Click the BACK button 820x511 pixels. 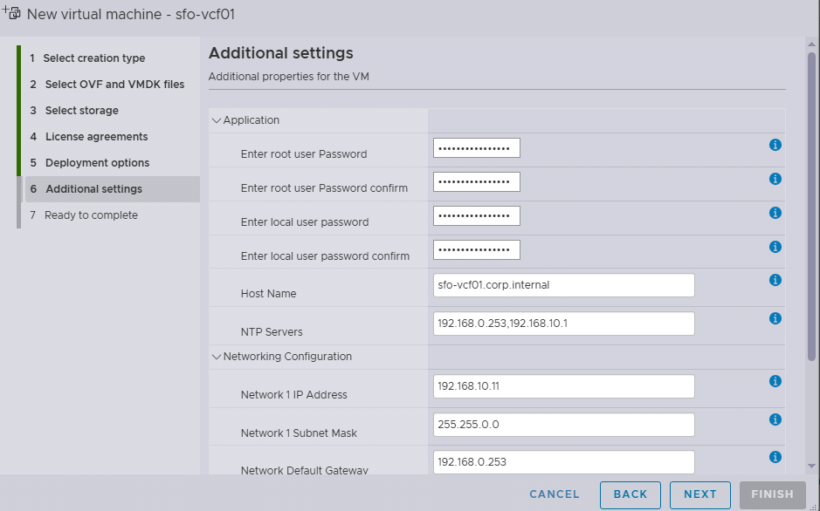(630, 494)
